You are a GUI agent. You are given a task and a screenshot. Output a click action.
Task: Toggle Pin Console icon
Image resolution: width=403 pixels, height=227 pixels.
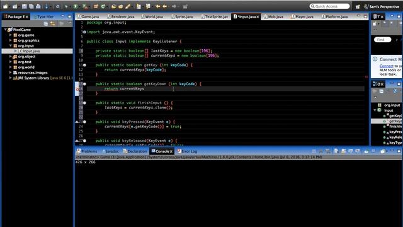coord(366,151)
